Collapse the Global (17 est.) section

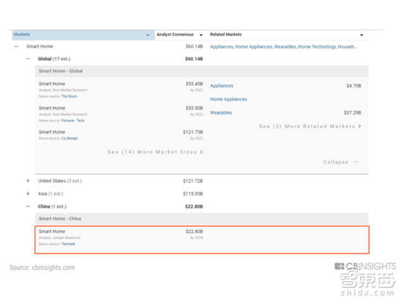28,59
